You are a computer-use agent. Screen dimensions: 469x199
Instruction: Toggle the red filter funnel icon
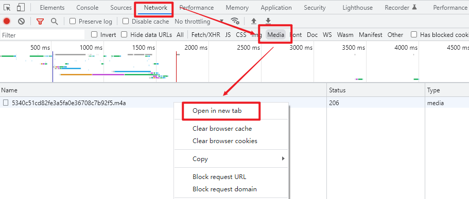coord(40,22)
